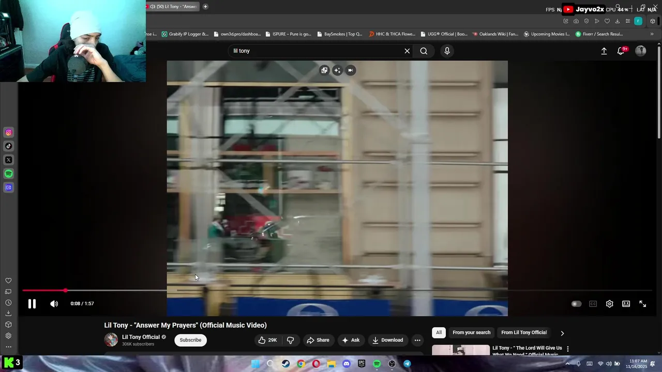Open YouTube notifications bell
Viewport: 662px width, 372px height.
tap(621, 51)
